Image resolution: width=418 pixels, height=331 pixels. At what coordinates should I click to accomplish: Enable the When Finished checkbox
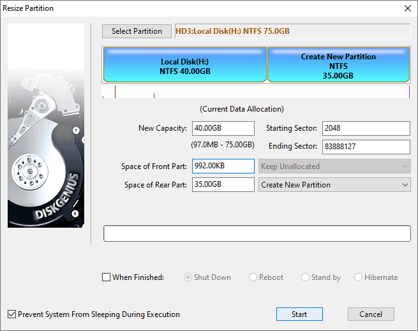pos(107,277)
